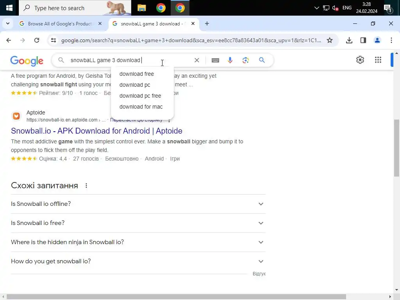Click the Windows taskbar search box
The width and height of the screenshot is (400, 300).
75,8
